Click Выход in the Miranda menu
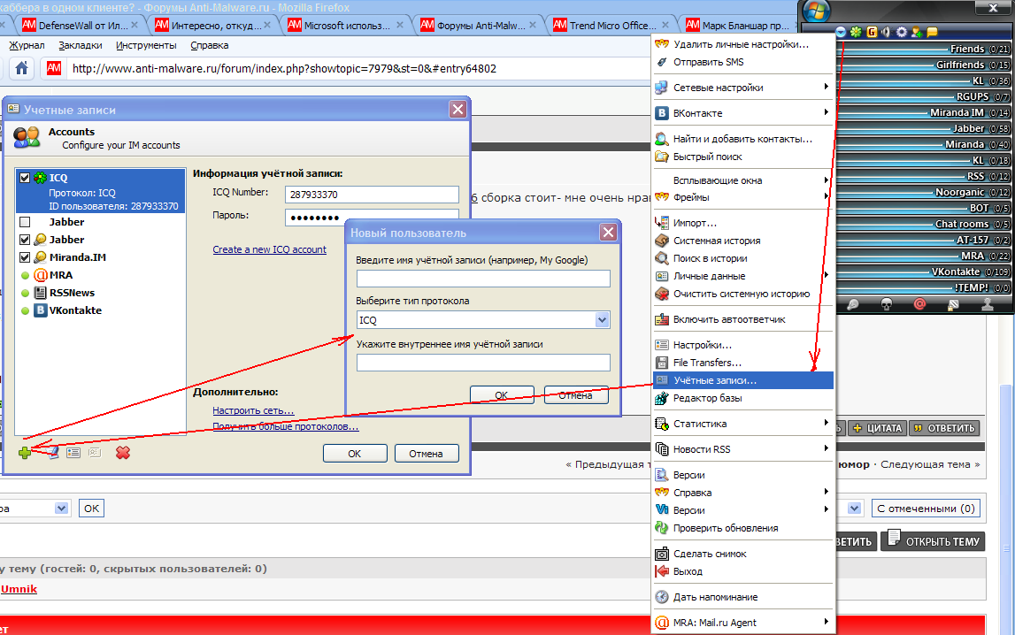 (742, 571)
